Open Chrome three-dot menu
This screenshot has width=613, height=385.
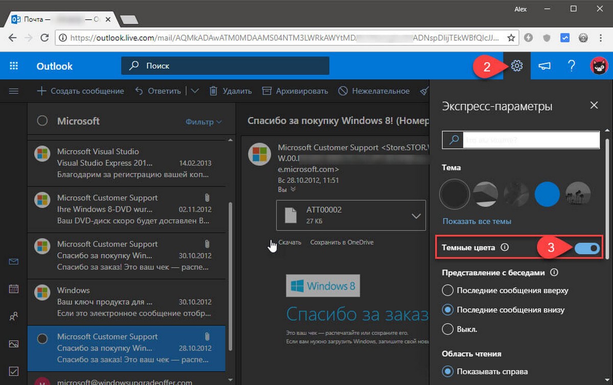point(601,37)
